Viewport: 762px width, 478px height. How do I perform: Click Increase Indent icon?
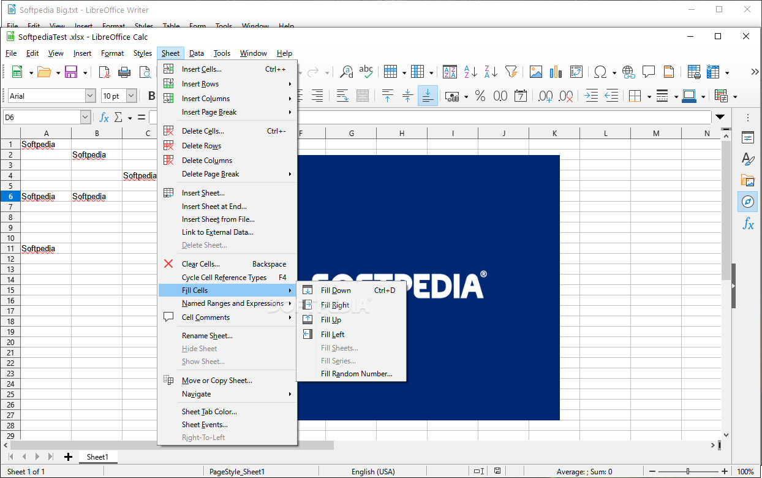point(591,96)
